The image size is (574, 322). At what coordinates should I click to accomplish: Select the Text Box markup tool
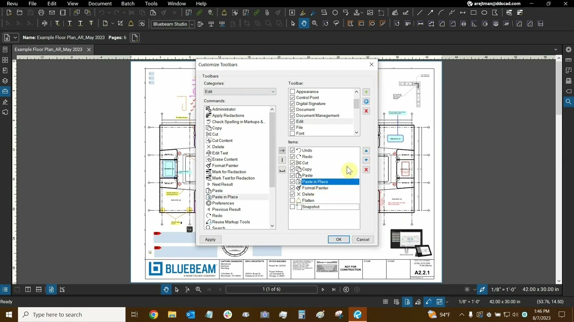[x=292, y=13]
